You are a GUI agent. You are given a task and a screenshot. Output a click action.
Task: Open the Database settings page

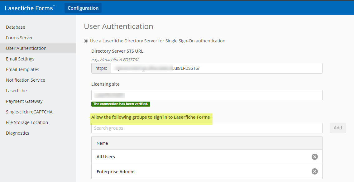click(16, 27)
